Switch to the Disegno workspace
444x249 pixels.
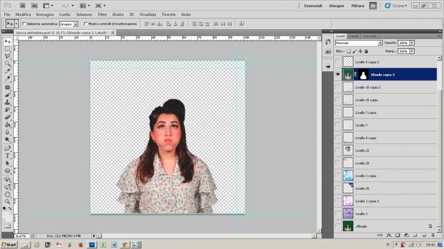336,6
